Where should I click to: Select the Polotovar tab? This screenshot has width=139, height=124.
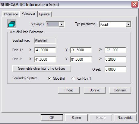pos(29,14)
